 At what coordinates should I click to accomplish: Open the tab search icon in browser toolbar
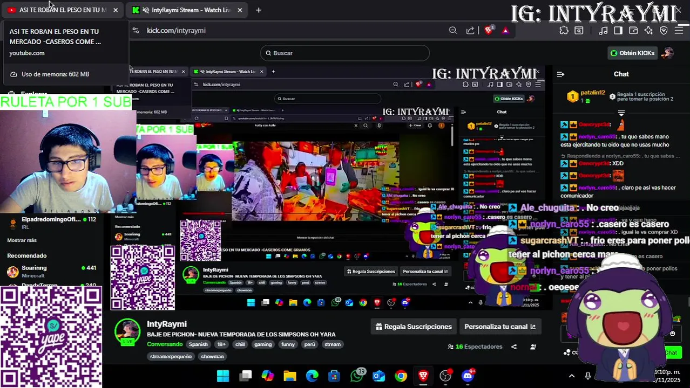[579, 31]
